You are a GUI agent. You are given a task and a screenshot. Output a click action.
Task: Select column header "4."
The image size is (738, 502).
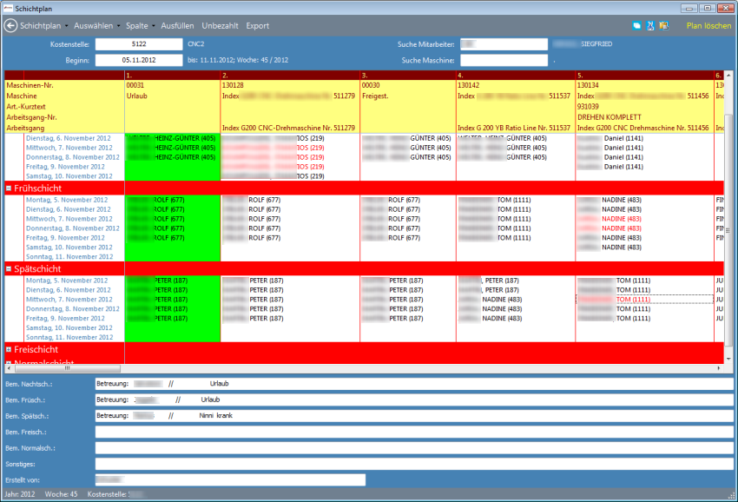coord(516,76)
